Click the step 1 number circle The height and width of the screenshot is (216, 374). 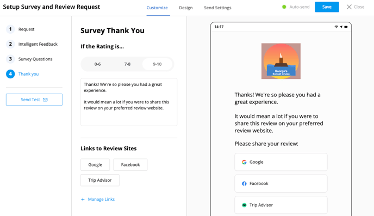point(10,29)
